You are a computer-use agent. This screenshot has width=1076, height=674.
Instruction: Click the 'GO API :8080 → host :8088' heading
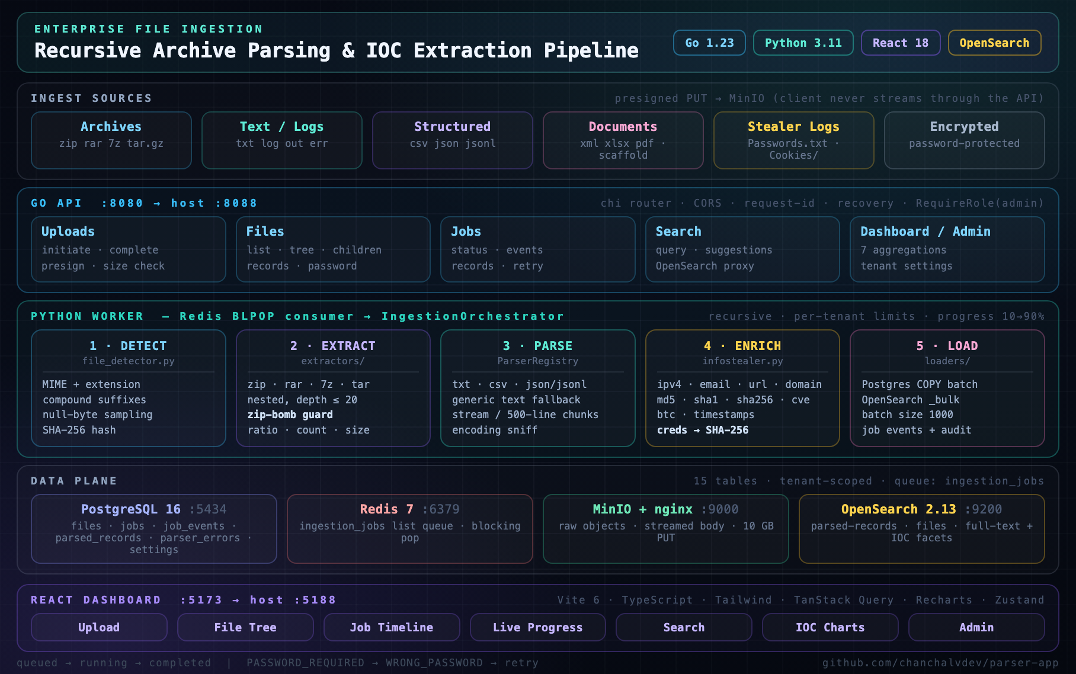144,203
